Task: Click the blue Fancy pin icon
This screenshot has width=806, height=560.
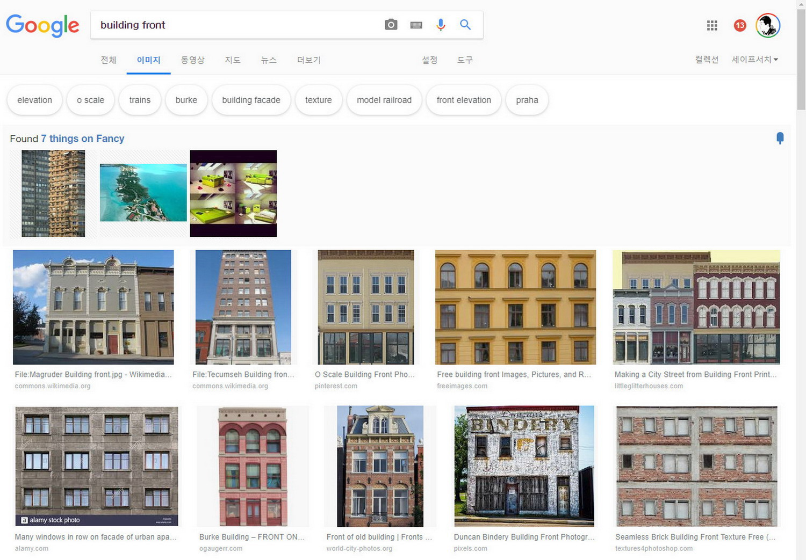Action: coord(780,138)
